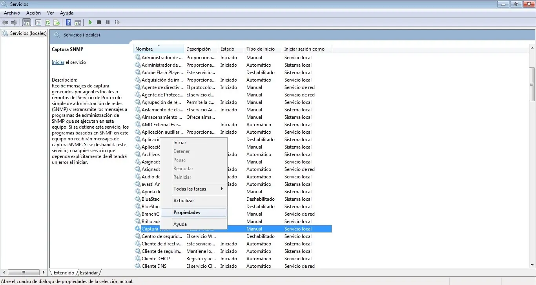Sort by the Iniciar sesión como column header
This screenshot has height=285, width=536.
click(307, 49)
